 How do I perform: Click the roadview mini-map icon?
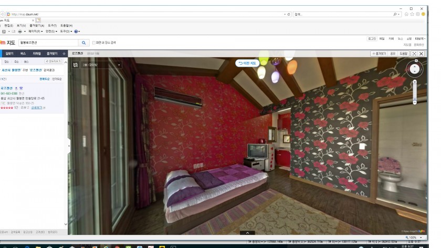(76, 65)
